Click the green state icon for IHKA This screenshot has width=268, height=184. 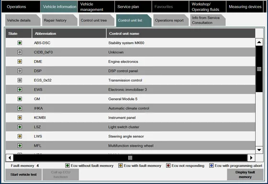click(x=20, y=108)
